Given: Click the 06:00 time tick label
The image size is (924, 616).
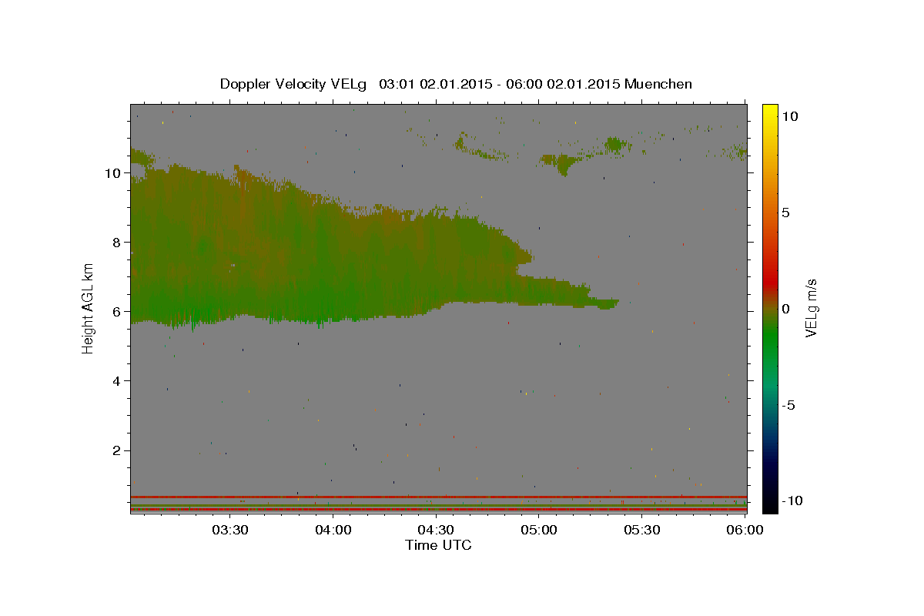Looking at the screenshot, I should [x=745, y=530].
